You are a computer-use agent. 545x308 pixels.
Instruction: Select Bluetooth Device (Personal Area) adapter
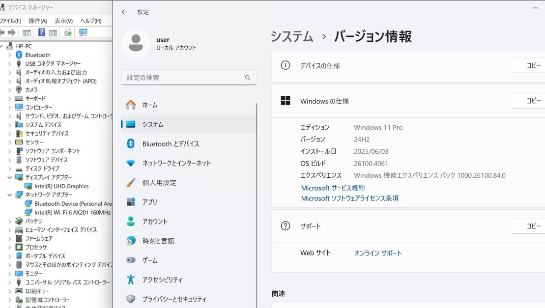pos(73,203)
